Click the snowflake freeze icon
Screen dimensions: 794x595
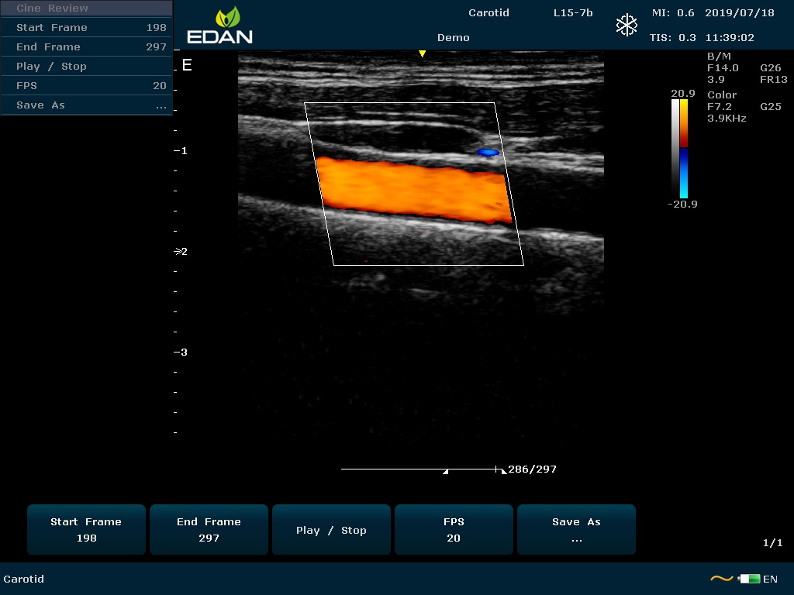[626, 25]
